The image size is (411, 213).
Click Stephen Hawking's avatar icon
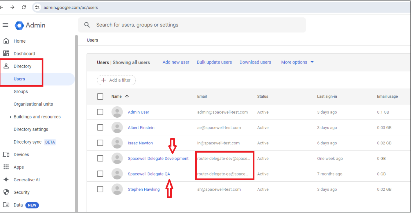click(x=117, y=189)
